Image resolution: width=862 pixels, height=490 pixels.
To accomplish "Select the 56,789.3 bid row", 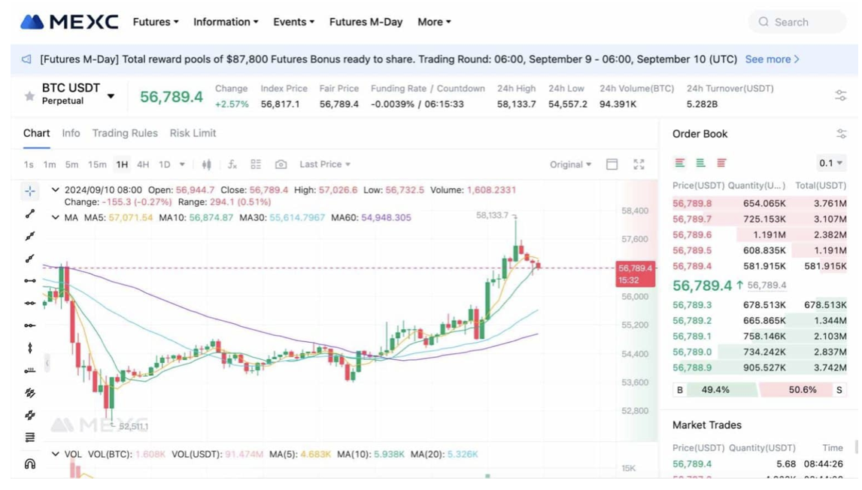I will (759, 305).
